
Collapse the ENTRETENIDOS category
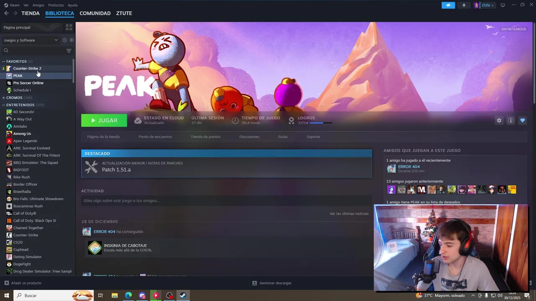(x=3, y=105)
